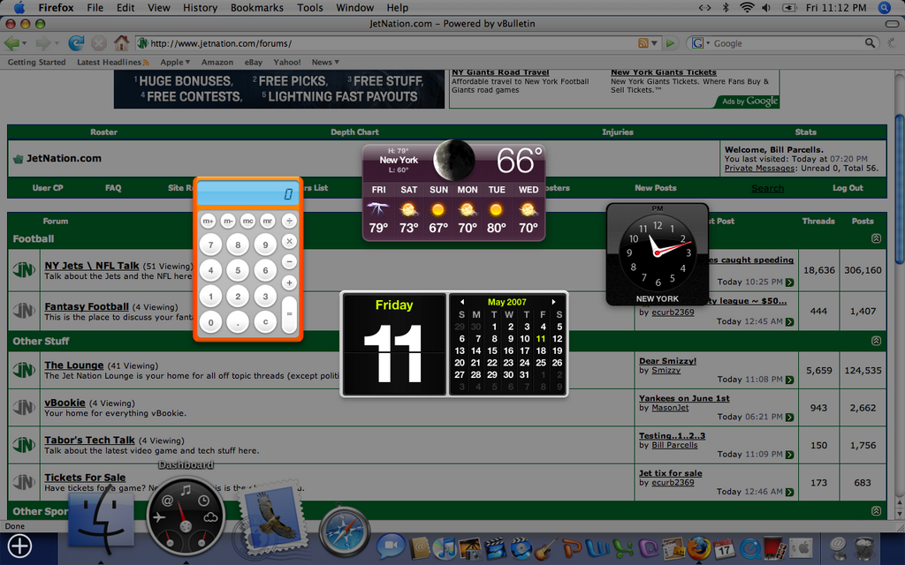Click the Getting Started bookmark
The height and width of the screenshot is (565, 905).
click(x=36, y=63)
